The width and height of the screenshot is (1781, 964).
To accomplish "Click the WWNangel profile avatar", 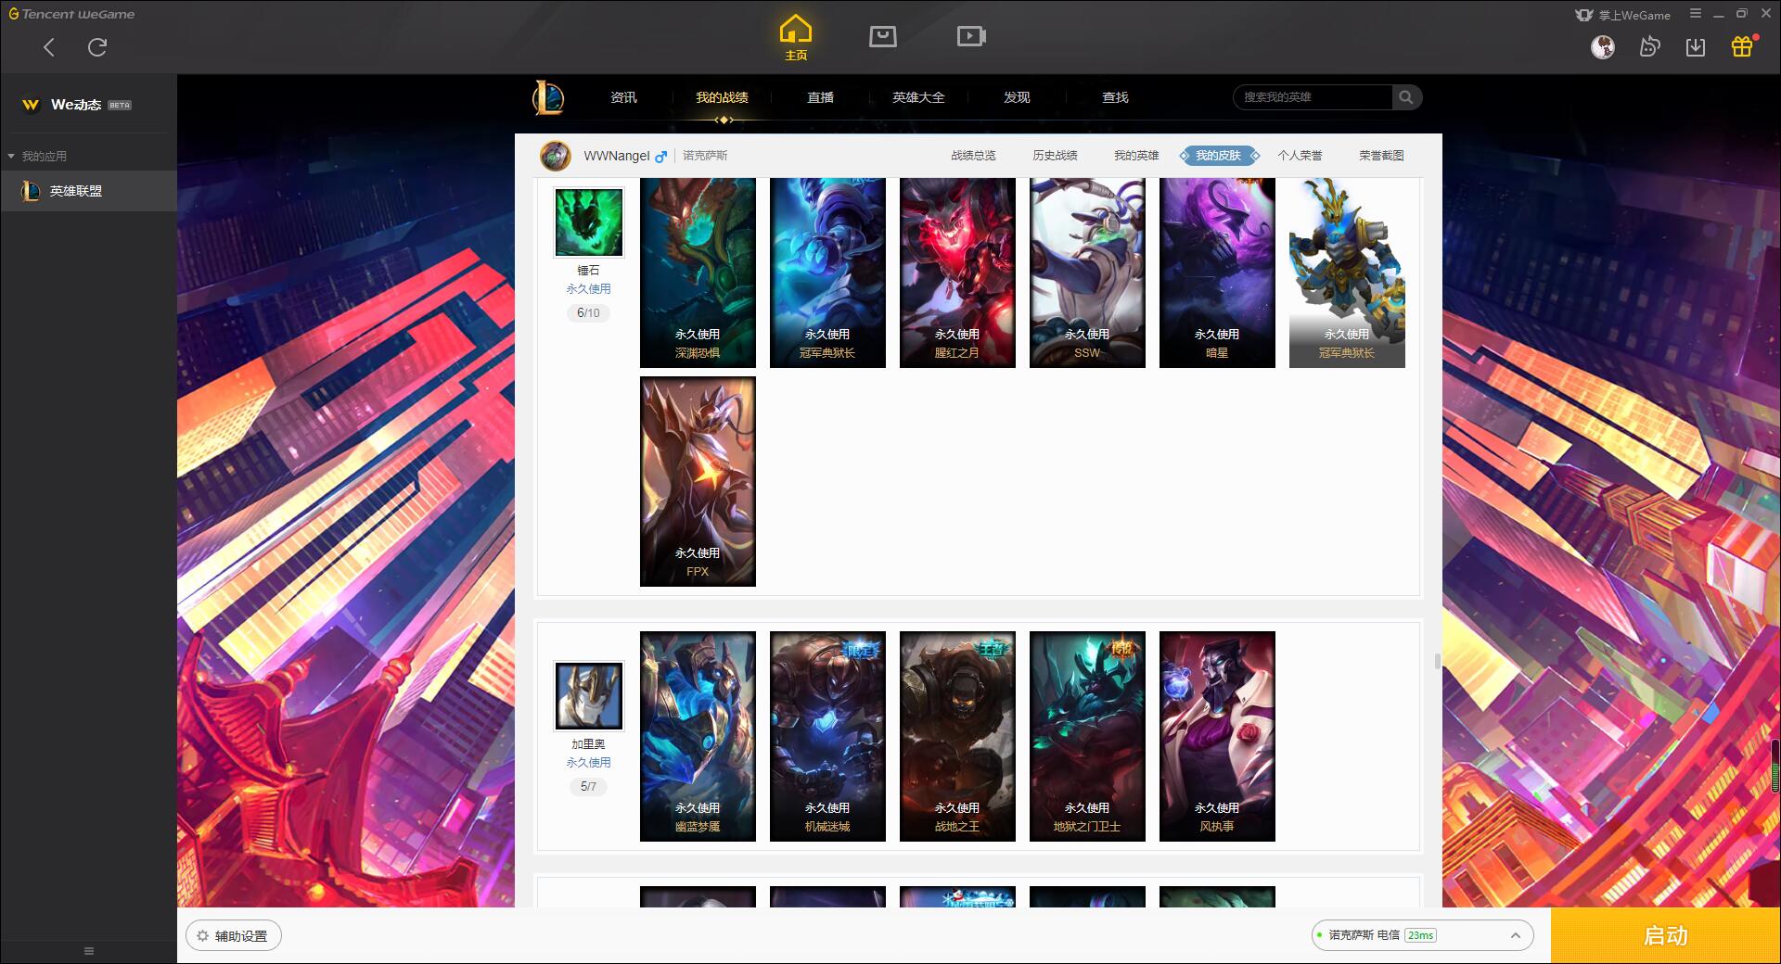I will pos(556,156).
